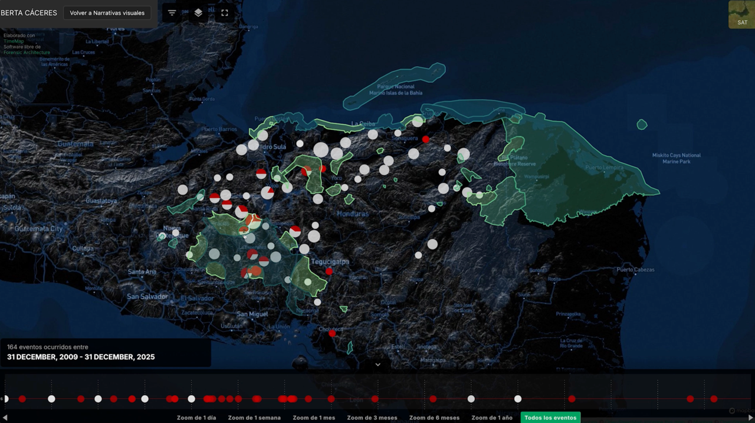Select the rightmost red timeline event dot
The height and width of the screenshot is (423, 755).
coord(714,399)
